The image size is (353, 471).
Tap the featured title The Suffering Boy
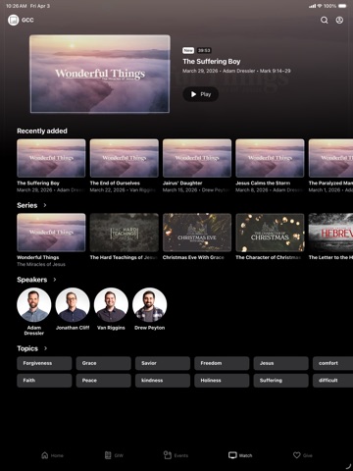pos(212,62)
